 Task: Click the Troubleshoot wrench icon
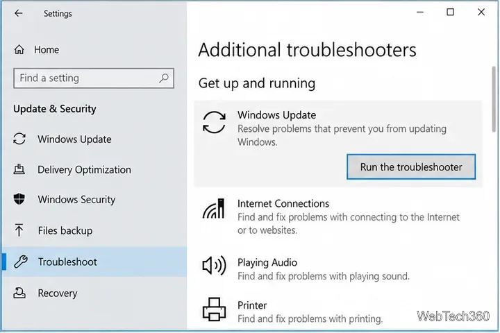pos(20,262)
